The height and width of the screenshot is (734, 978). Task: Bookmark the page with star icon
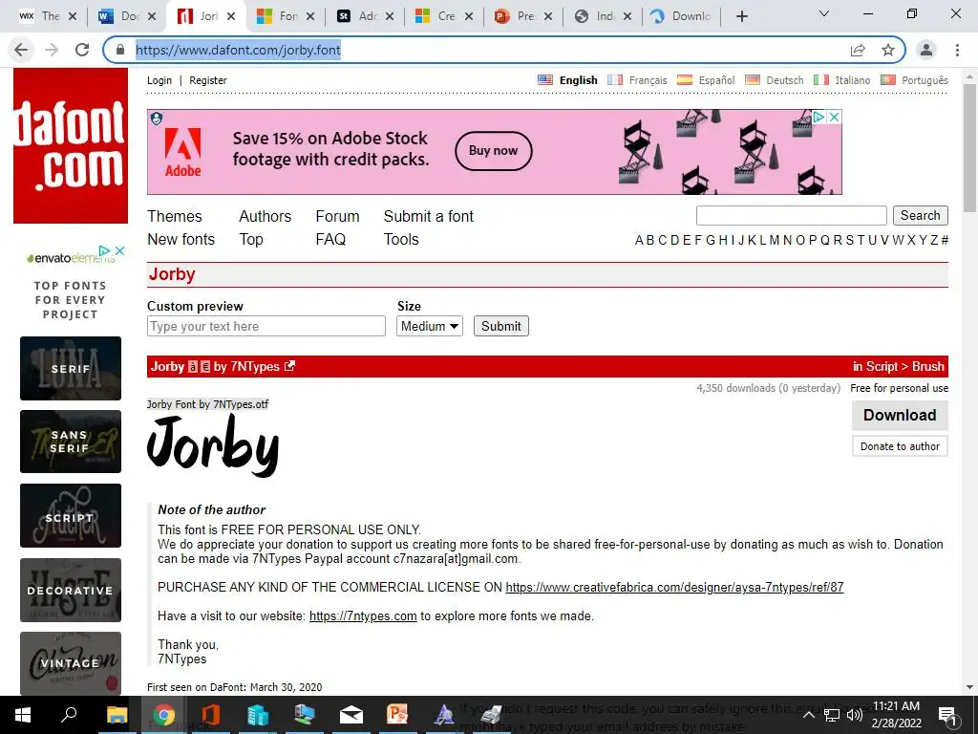(x=888, y=50)
